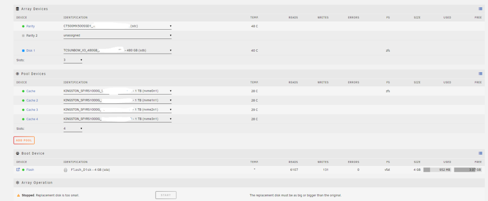
Task: Click Parity 2 grey status square
Action: pos(23,36)
